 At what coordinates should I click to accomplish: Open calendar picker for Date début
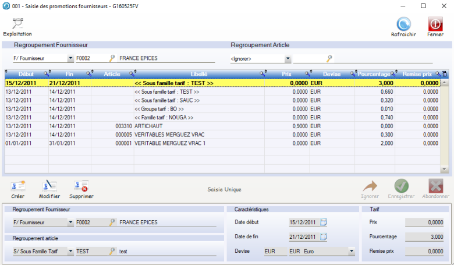point(324,222)
